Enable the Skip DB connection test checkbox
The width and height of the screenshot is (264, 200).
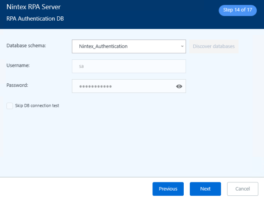pyautogui.click(x=10, y=106)
